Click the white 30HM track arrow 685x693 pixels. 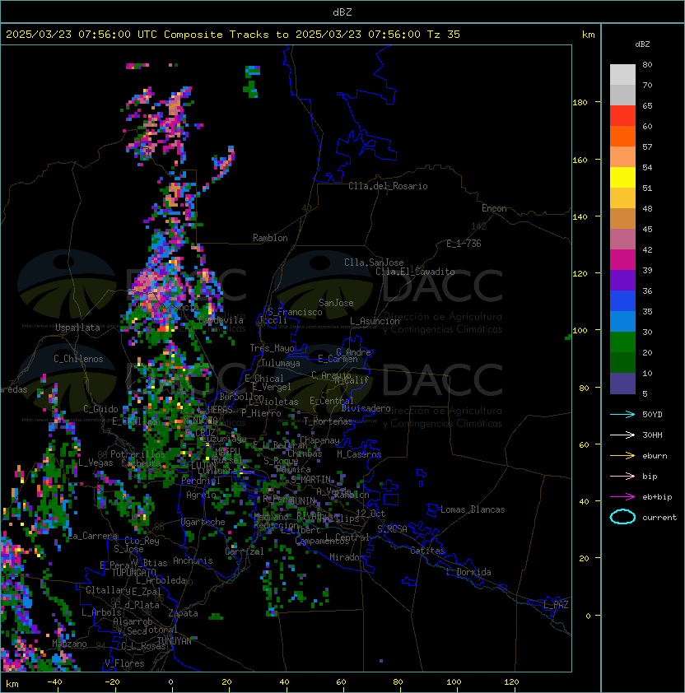coord(622,435)
